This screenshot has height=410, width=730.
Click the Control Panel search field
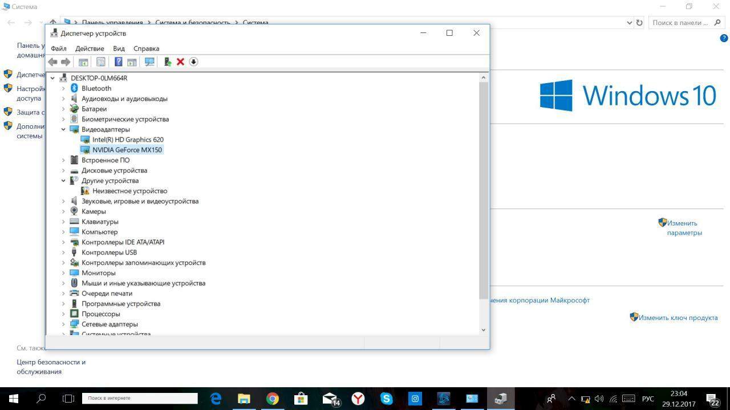click(686, 23)
